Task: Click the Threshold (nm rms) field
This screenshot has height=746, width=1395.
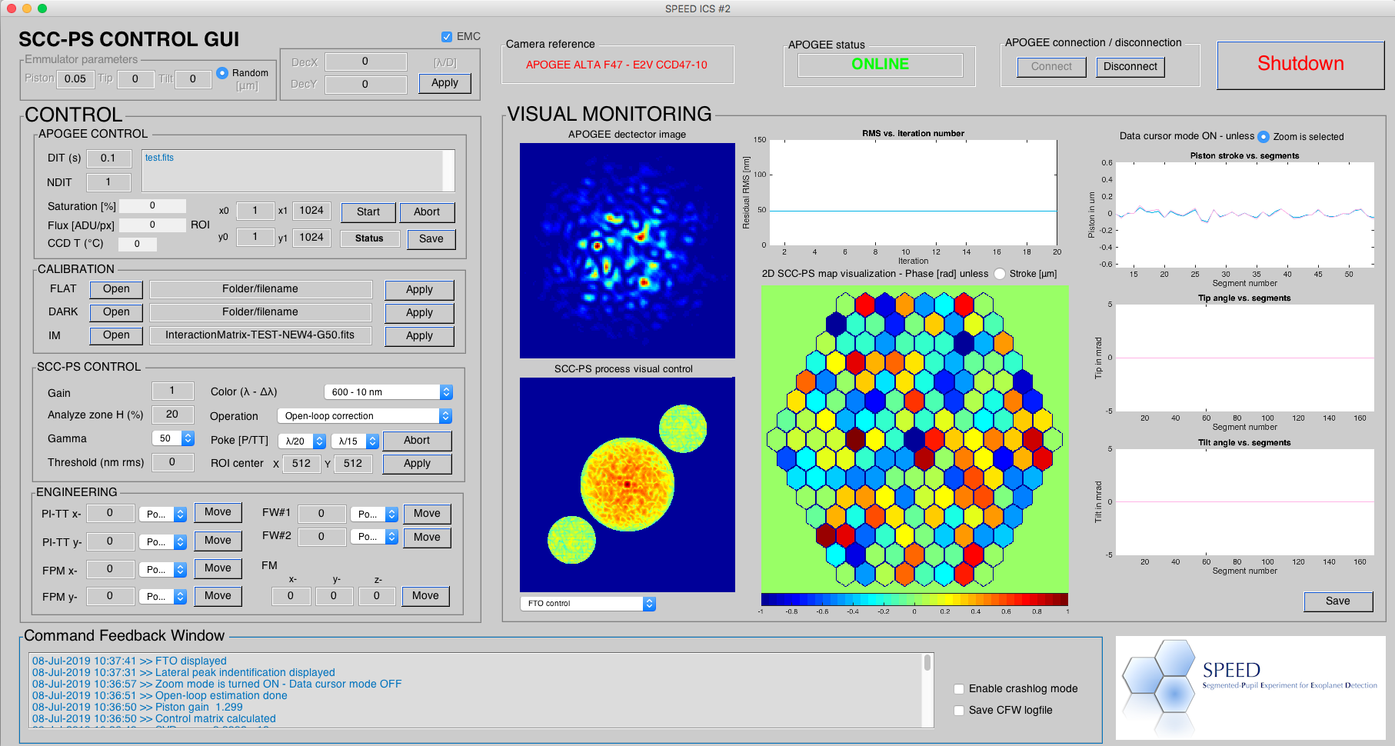Action: (x=172, y=462)
